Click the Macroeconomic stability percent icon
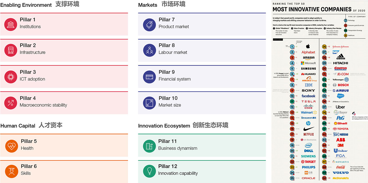This screenshot has width=368, height=183. pyautogui.click(x=11, y=103)
